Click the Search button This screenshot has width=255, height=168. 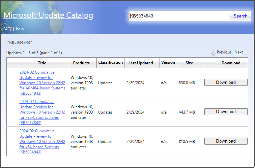point(241,16)
